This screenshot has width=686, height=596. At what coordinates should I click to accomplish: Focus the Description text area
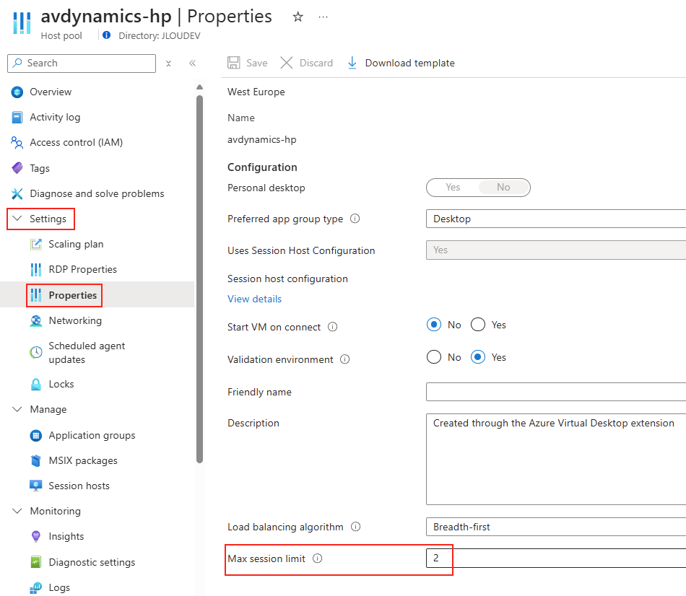pyautogui.click(x=556, y=459)
